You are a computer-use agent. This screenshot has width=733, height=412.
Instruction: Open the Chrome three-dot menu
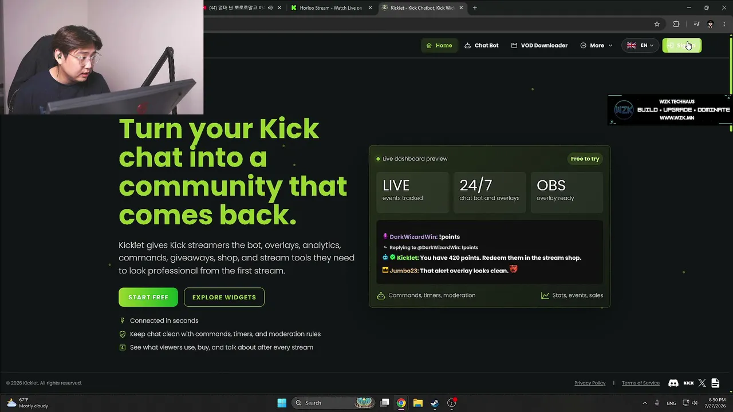[724, 24]
